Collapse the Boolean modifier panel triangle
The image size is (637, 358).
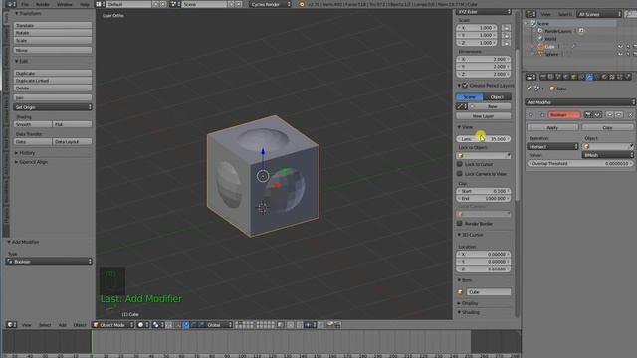pyautogui.click(x=531, y=115)
